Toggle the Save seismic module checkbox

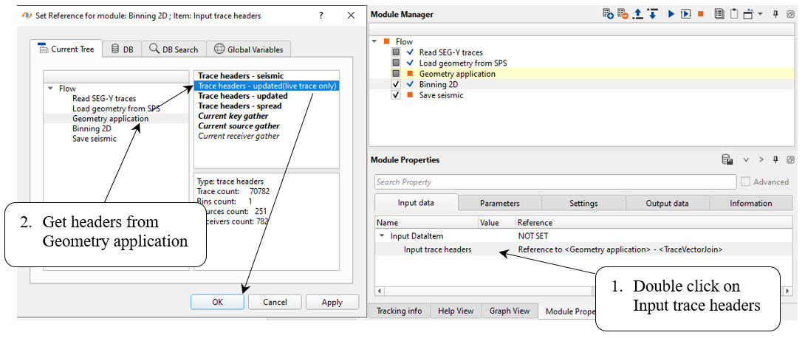pyautogui.click(x=397, y=95)
